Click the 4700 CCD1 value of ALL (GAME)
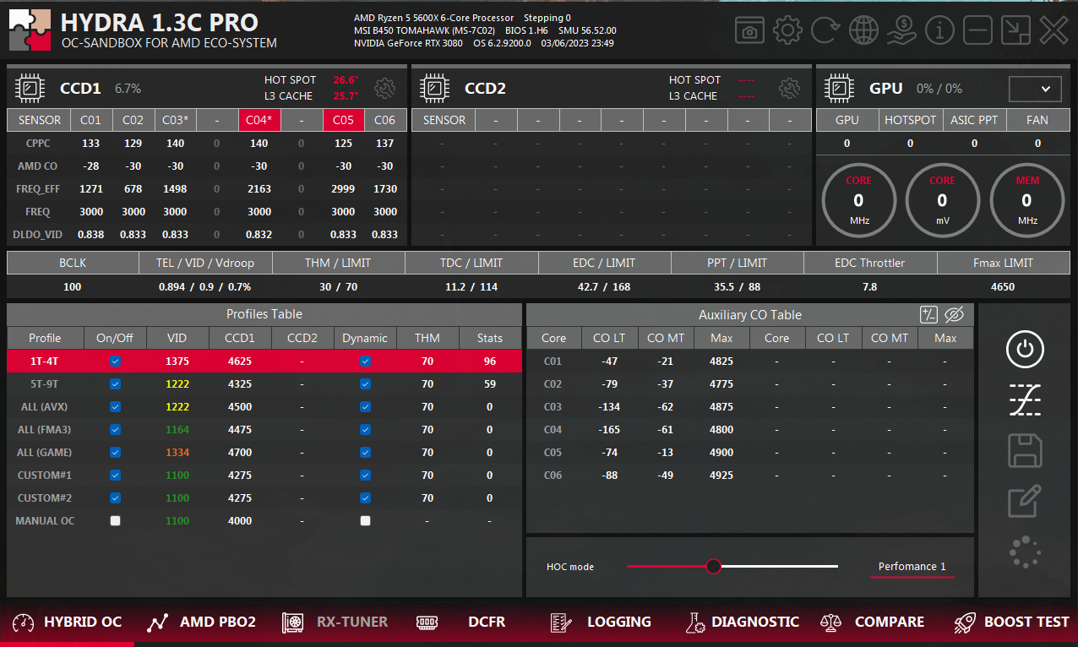The height and width of the screenshot is (647, 1078). [x=240, y=453]
